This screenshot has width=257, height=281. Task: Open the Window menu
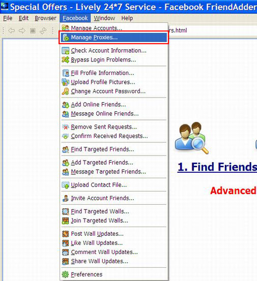click(104, 18)
